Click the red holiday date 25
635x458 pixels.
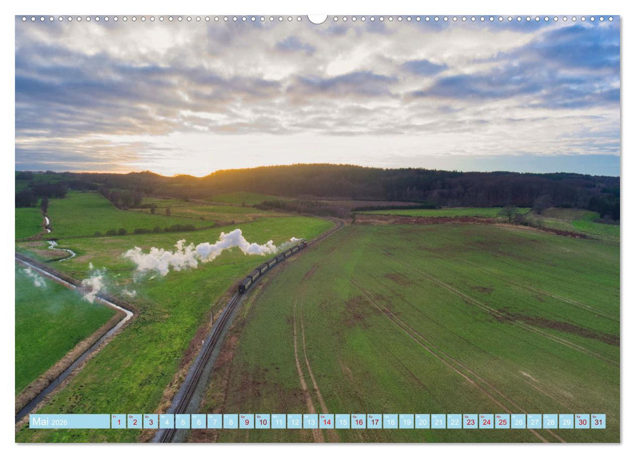[502, 421]
